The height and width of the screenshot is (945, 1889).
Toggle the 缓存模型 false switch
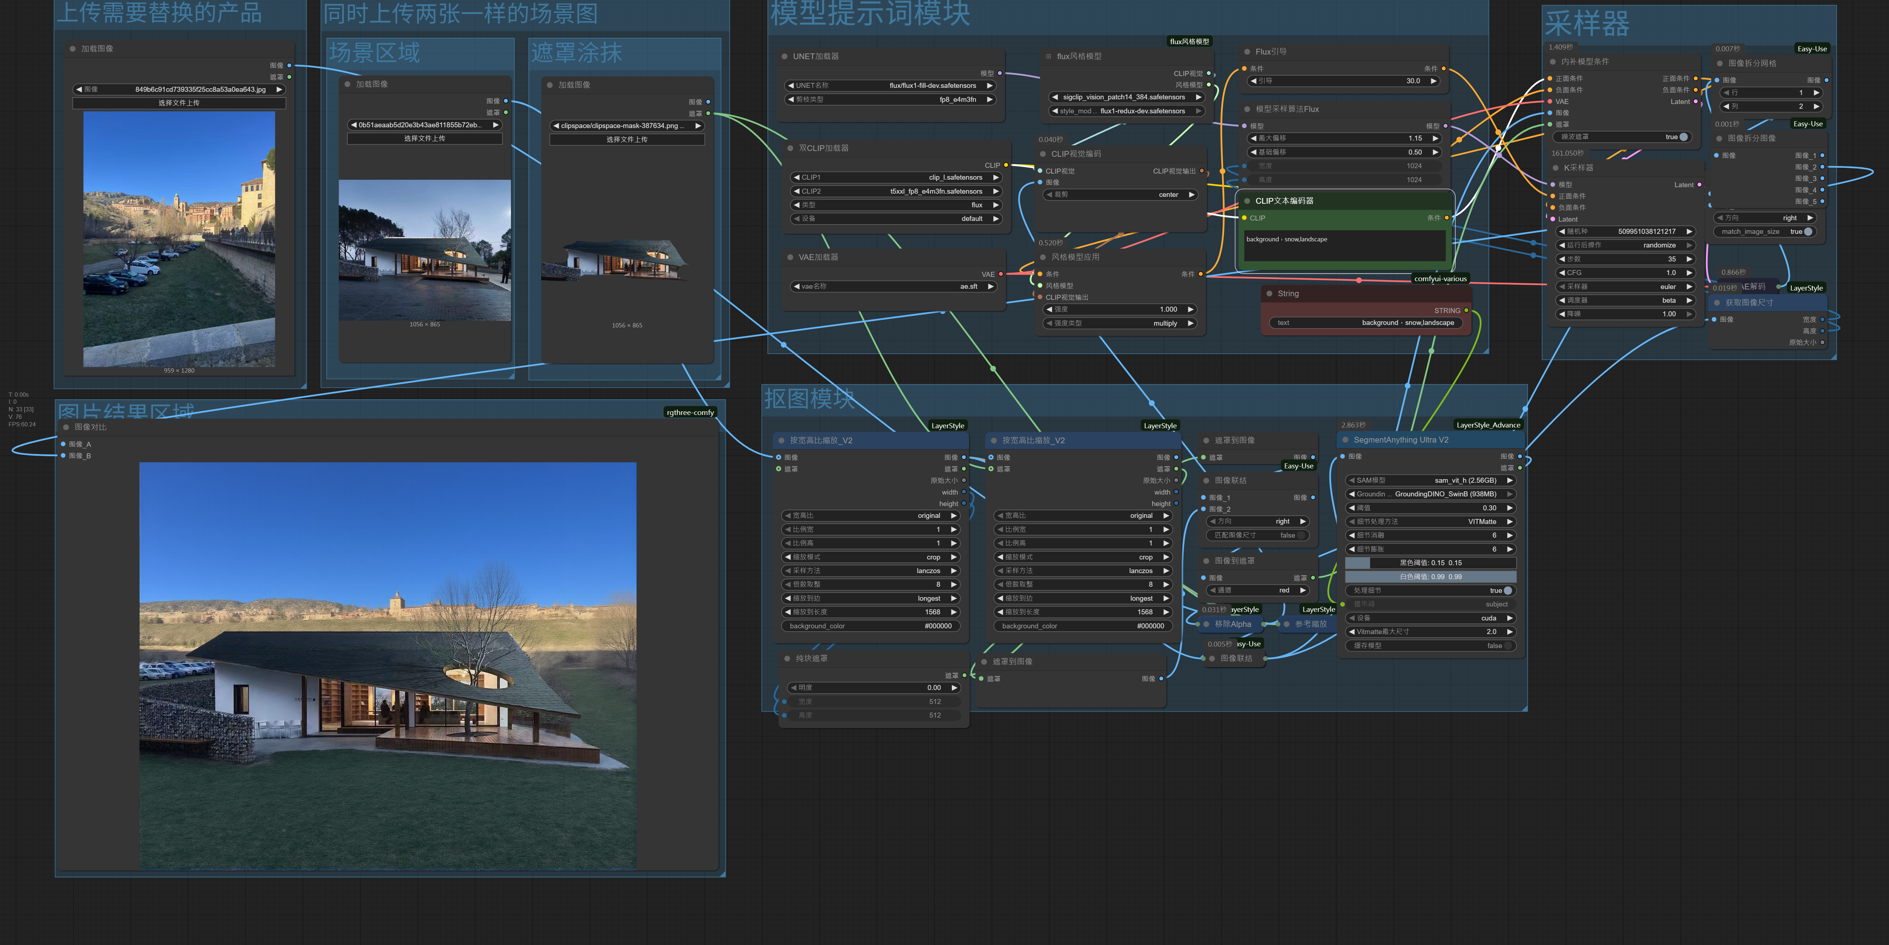(x=1507, y=646)
